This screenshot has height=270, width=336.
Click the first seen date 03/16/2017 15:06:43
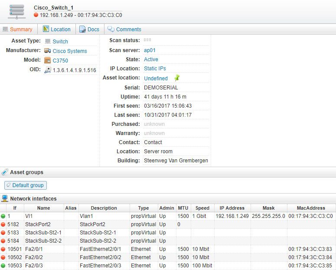[x=168, y=106]
